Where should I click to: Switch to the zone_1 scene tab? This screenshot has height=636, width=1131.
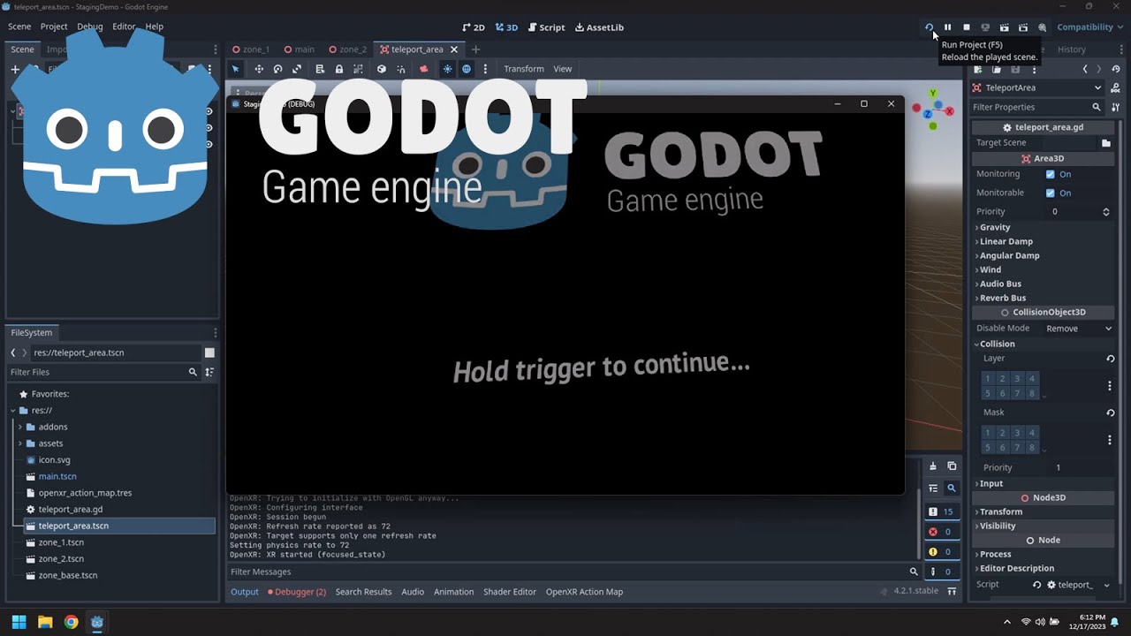tap(250, 49)
